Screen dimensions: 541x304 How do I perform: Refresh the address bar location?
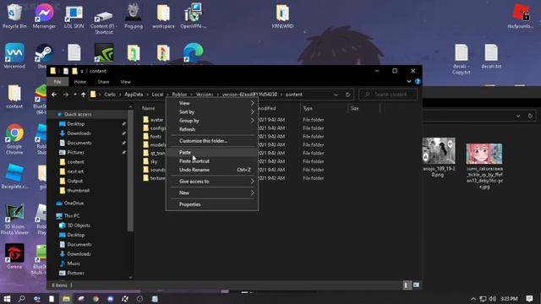pyautogui.click(x=347, y=95)
